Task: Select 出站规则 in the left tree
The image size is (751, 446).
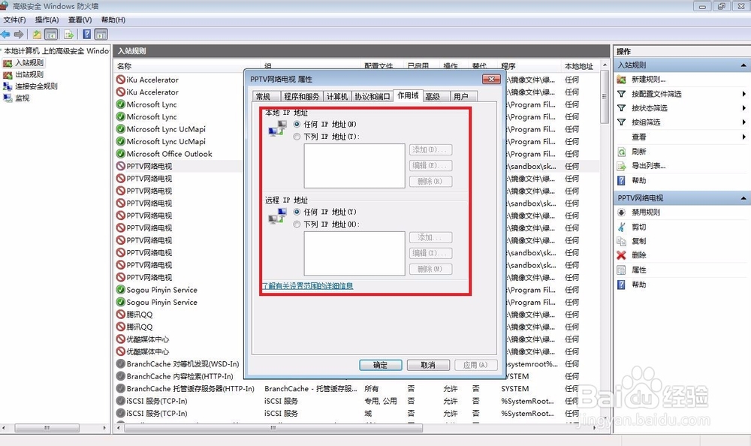Action: 29,74
